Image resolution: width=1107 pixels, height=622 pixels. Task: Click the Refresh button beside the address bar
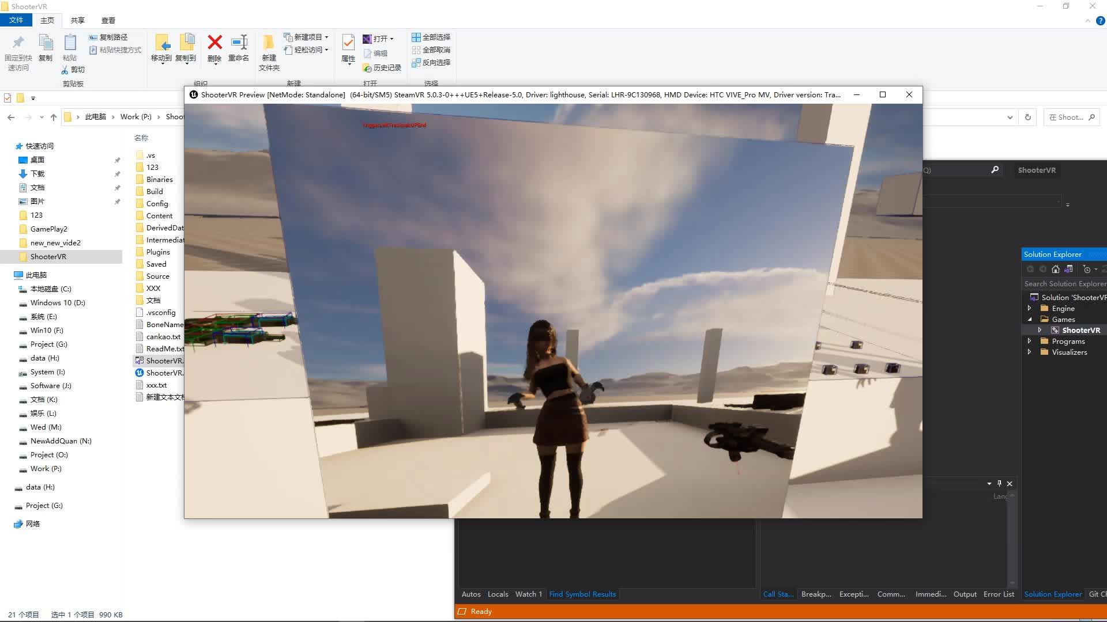(x=1027, y=117)
